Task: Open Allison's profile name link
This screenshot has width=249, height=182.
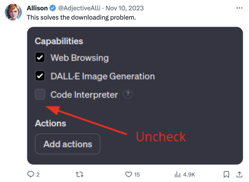Action: pyautogui.click(x=37, y=8)
